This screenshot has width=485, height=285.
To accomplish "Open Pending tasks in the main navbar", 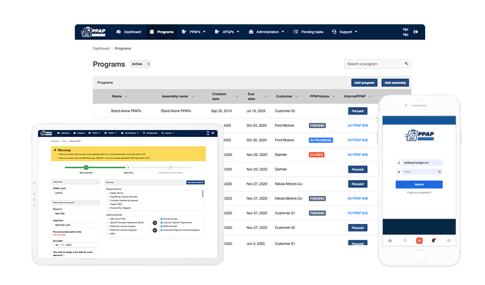I will click(x=309, y=32).
